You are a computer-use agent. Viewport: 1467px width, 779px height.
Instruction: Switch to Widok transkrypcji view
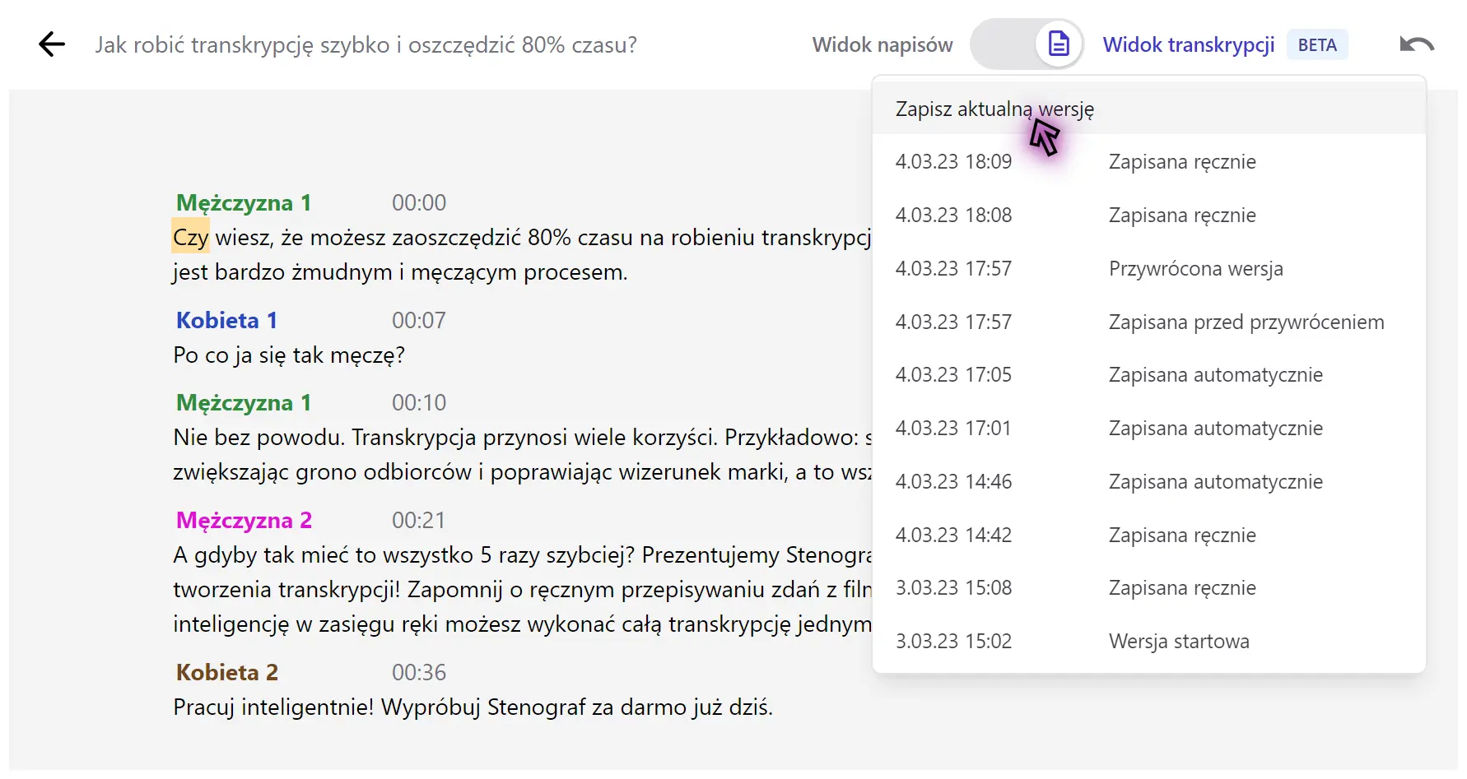click(1189, 44)
